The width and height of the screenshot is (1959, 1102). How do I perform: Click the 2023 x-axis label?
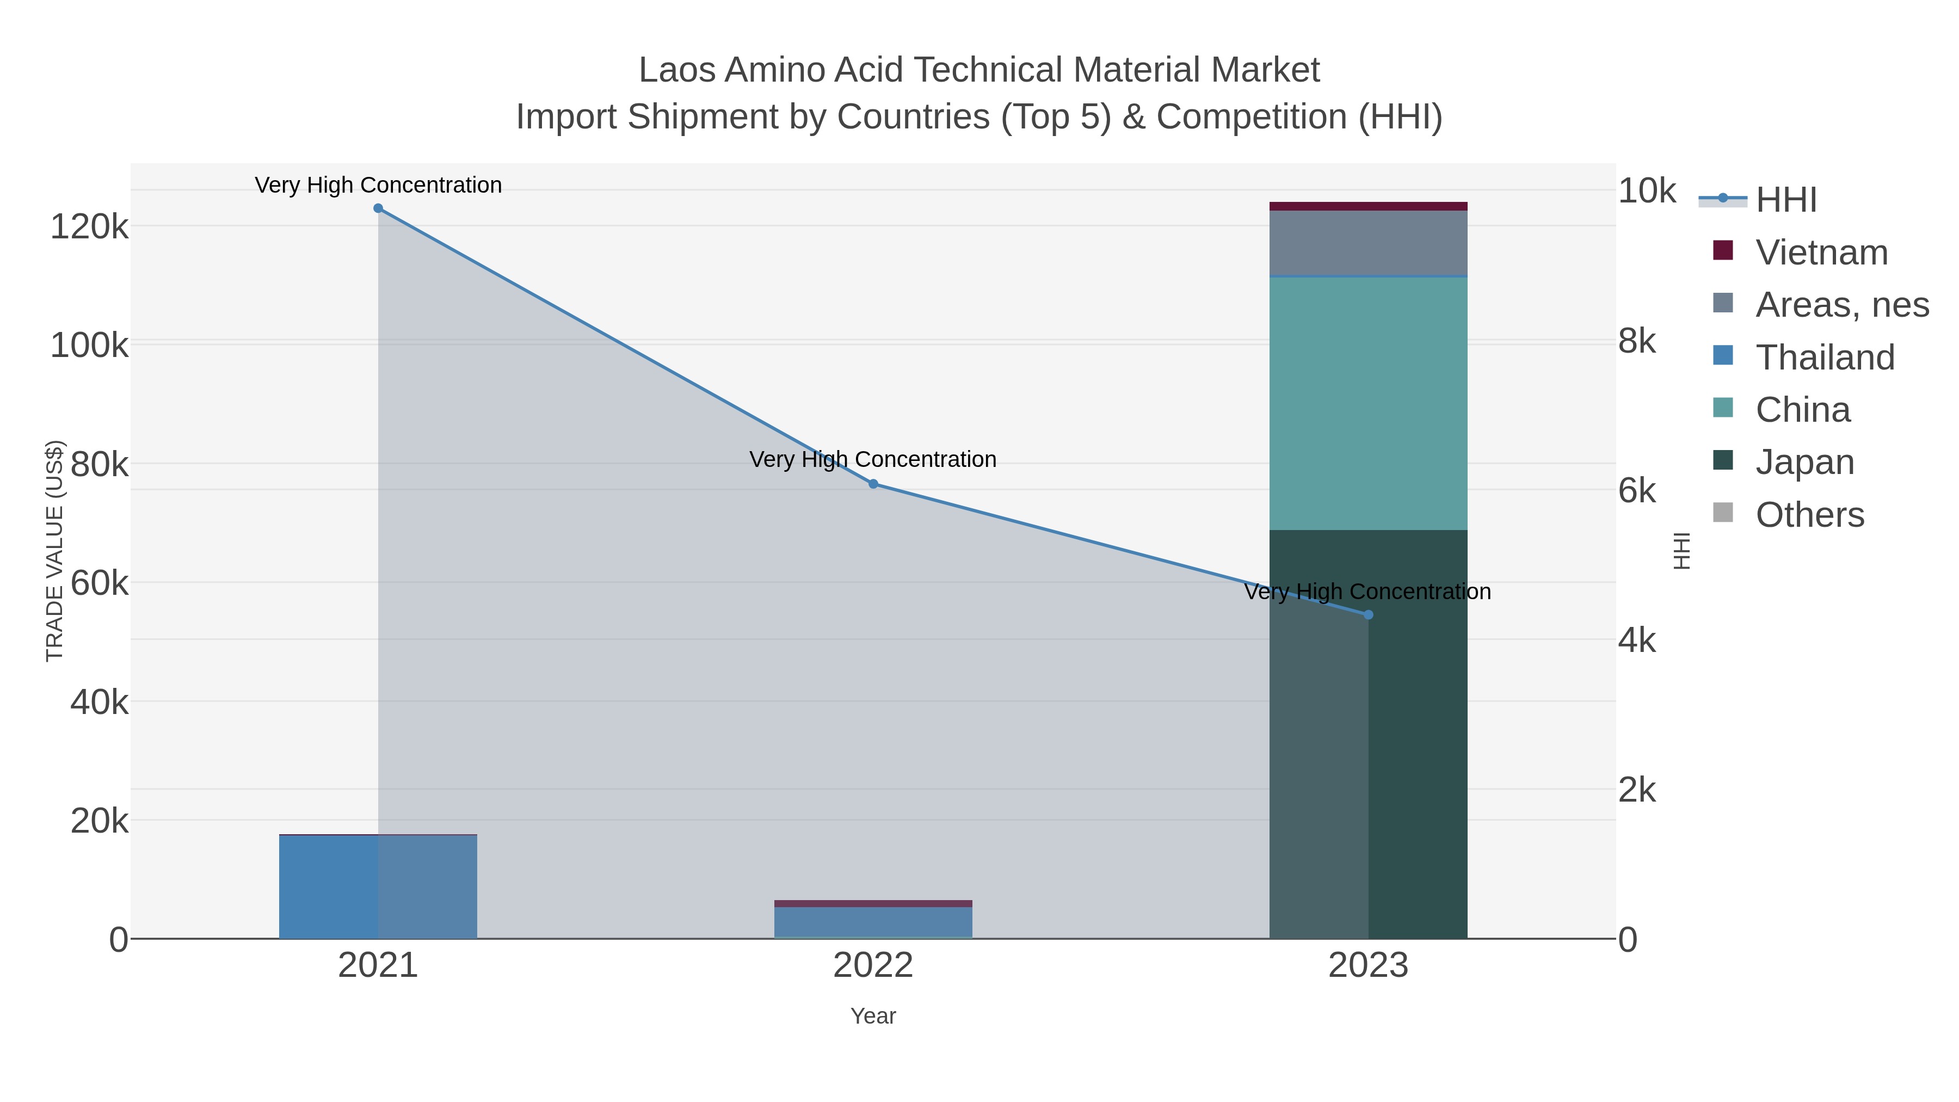tap(1368, 966)
